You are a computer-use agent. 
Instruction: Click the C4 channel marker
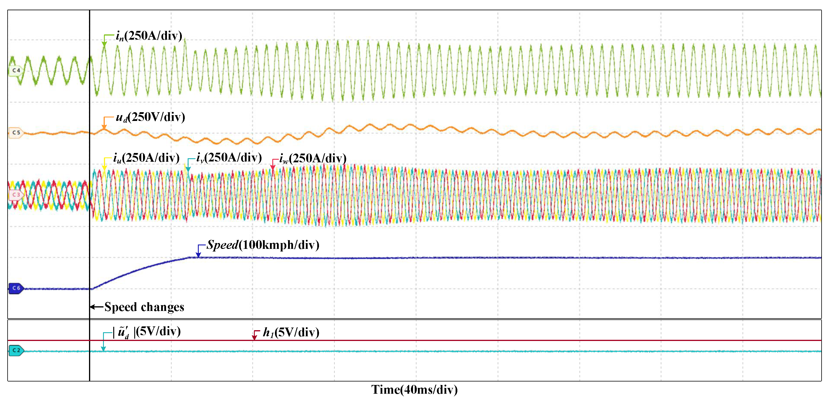click(x=16, y=70)
